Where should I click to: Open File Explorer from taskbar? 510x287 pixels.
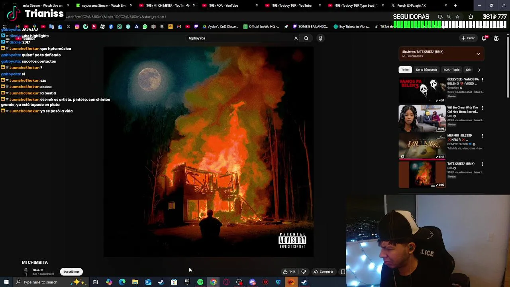pyautogui.click(x=135, y=282)
